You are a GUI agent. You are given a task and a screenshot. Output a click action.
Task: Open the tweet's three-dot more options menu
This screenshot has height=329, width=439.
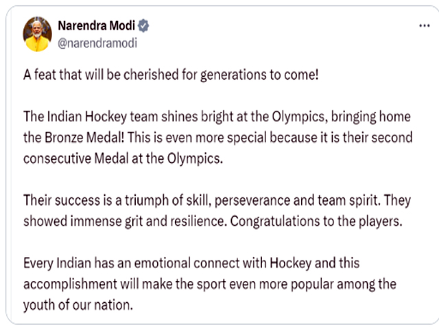tap(424, 26)
